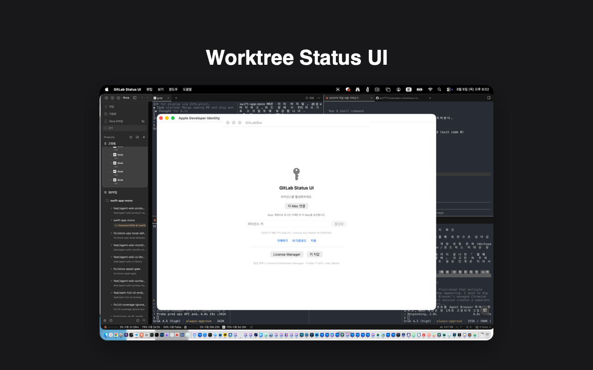593x370 pixels.
Task: Open the 지원 support link
Action: pyautogui.click(x=313, y=240)
